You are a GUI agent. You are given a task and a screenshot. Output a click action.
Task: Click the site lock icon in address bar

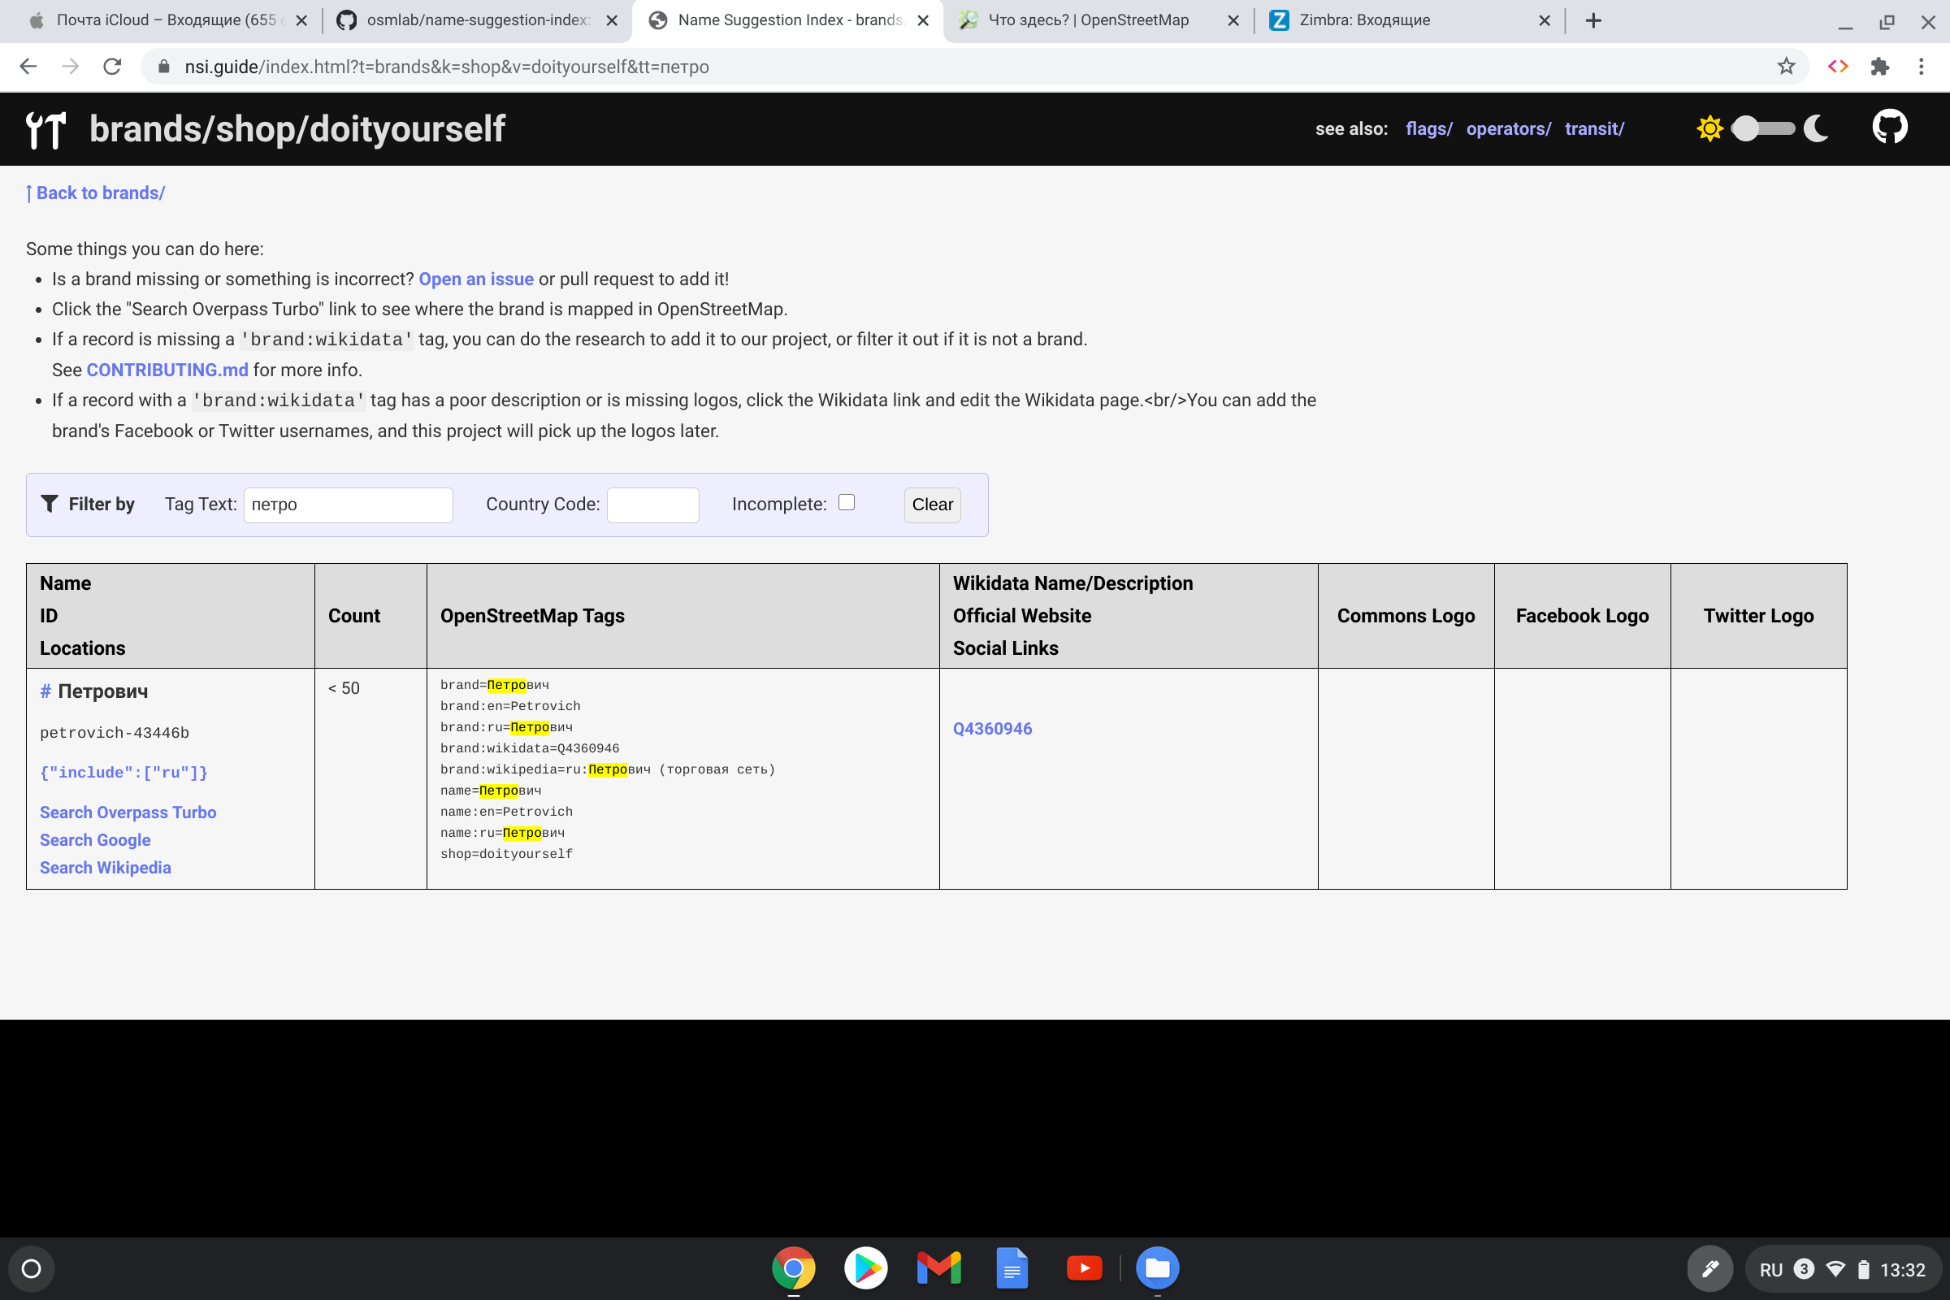pyautogui.click(x=164, y=67)
